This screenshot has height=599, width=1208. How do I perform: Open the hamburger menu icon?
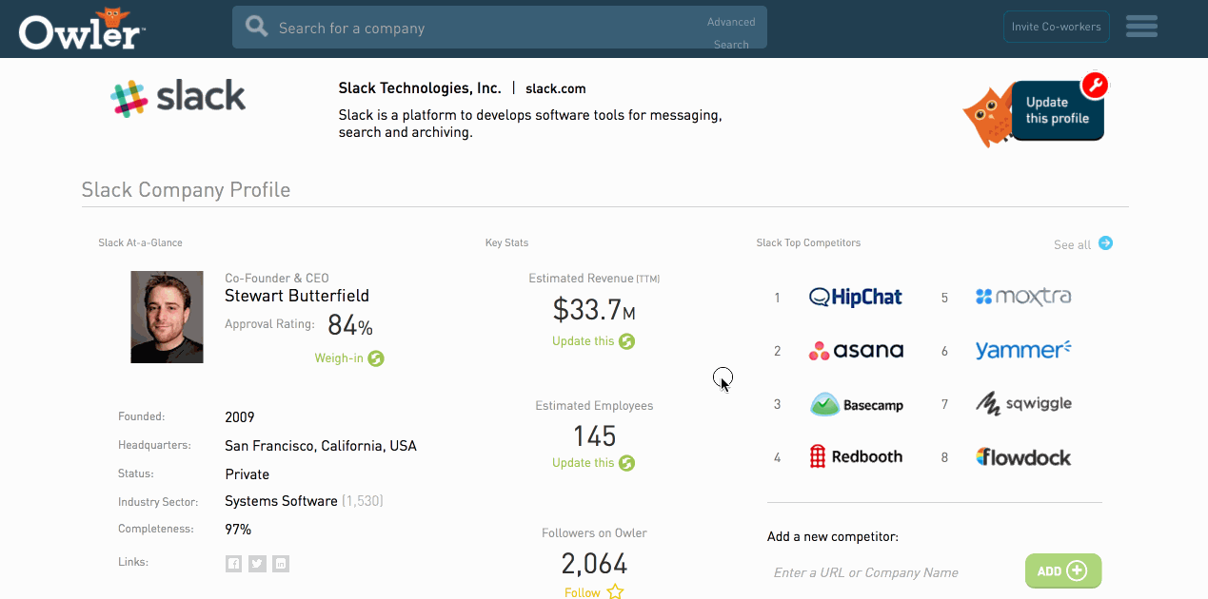(1141, 27)
